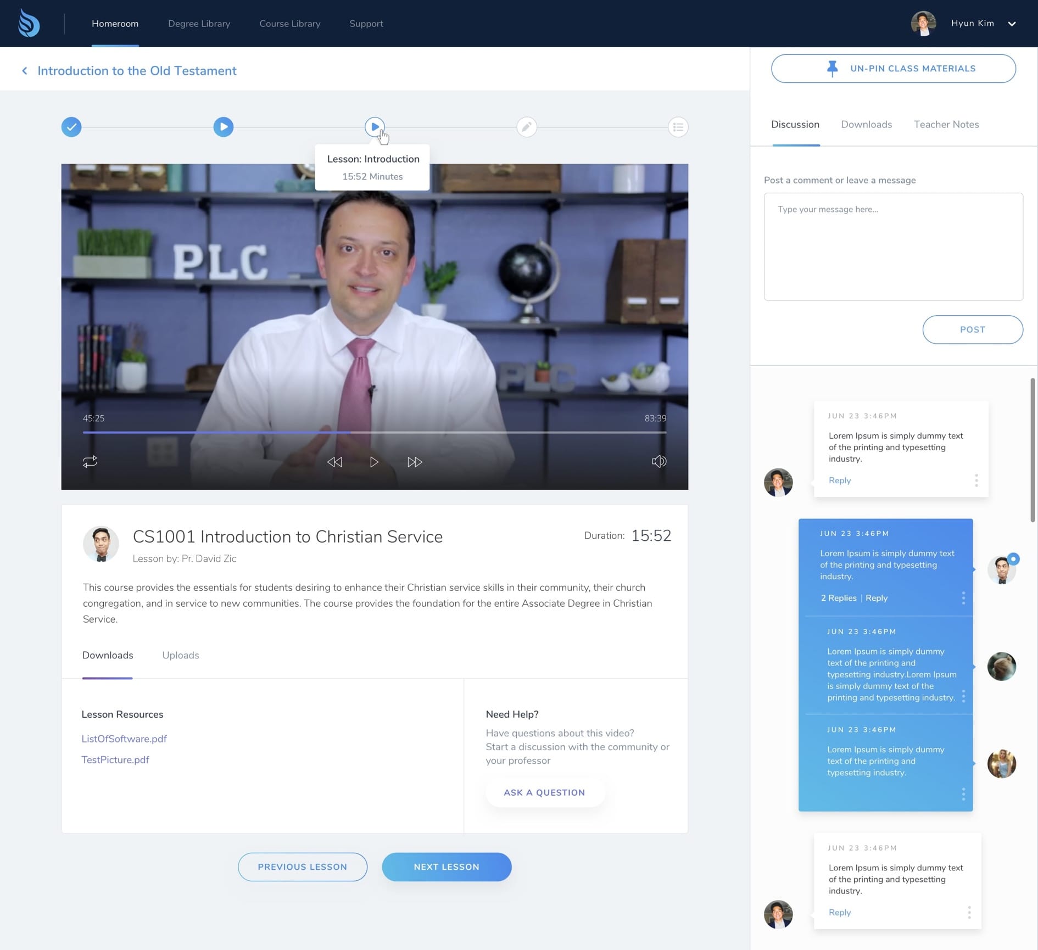Open the Lesson: Introduction video step marker
The height and width of the screenshot is (950, 1038).
375,127
